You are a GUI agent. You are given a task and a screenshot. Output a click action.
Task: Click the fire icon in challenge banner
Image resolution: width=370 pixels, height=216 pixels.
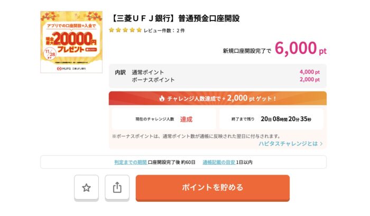click(162, 98)
